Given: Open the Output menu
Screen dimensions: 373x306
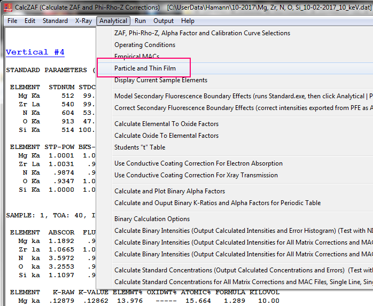Looking at the screenshot, I should pos(164,21).
